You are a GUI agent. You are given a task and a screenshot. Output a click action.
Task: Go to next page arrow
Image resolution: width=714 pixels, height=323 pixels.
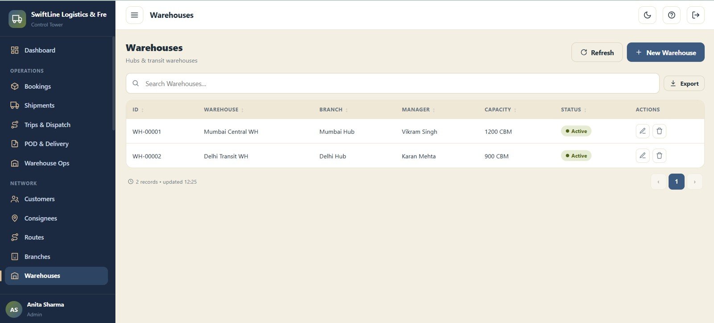(x=694, y=182)
